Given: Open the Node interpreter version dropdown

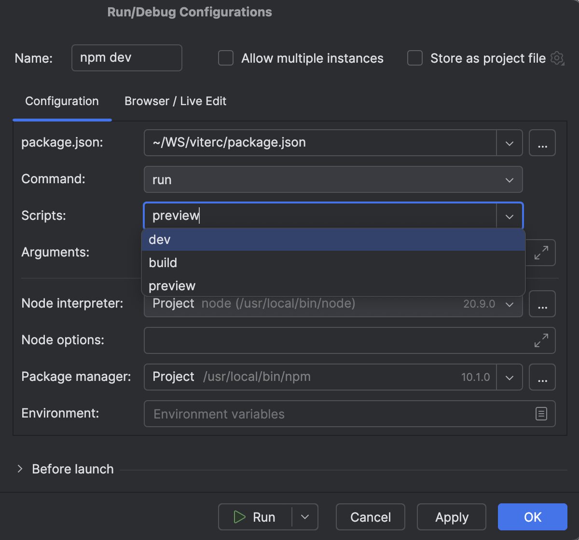Looking at the screenshot, I should [x=509, y=304].
